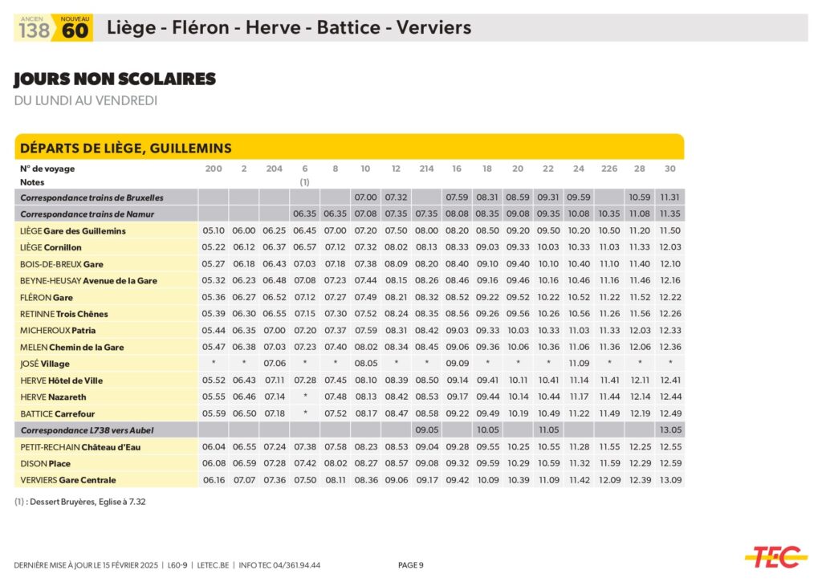Click trip number 226 column header
This screenshot has width=822, height=582.
tap(609, 169)
